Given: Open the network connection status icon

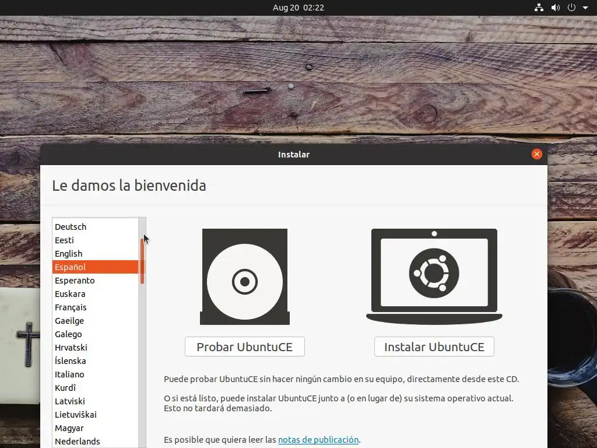Looking at the screenshot, I should pos(539,7).
